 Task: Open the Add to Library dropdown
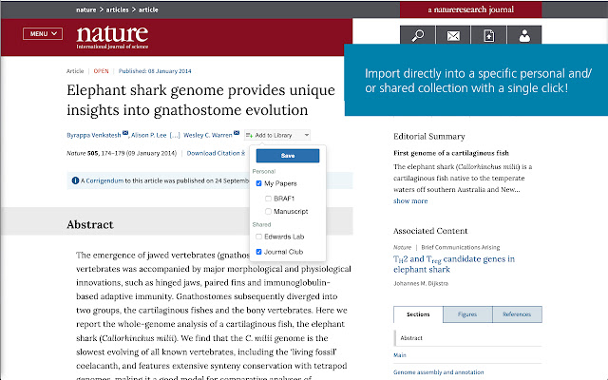click(x=276, y=136)
